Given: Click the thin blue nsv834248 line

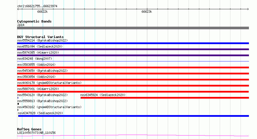Looking at the screenshot, I should (x=133, y=61).
